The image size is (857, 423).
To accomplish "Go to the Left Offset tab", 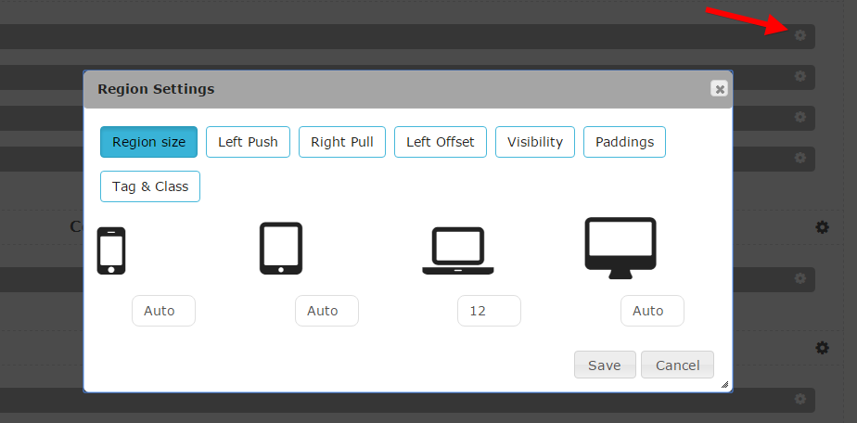I will point(440,142).
